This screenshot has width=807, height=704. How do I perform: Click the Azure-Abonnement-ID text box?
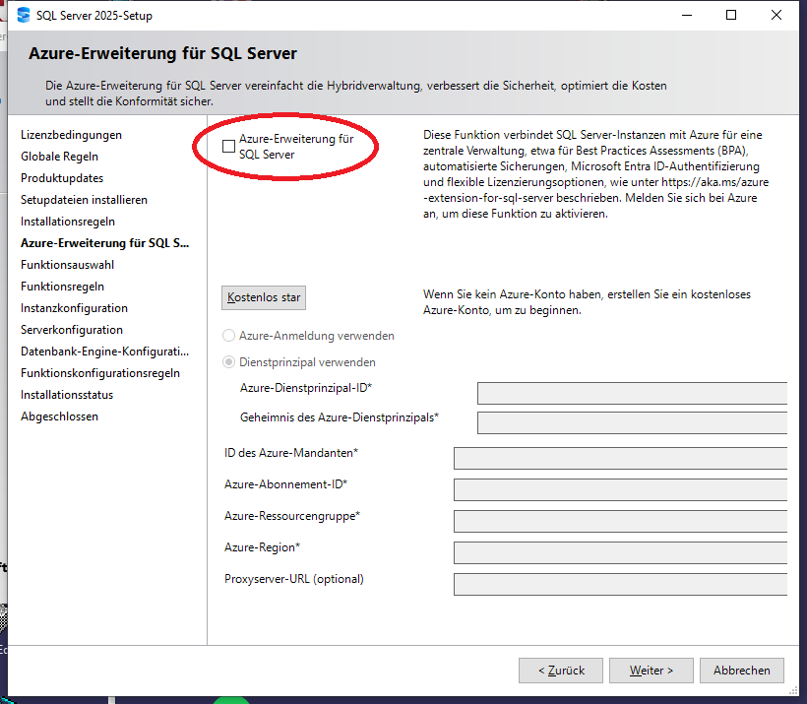[620, 489]
